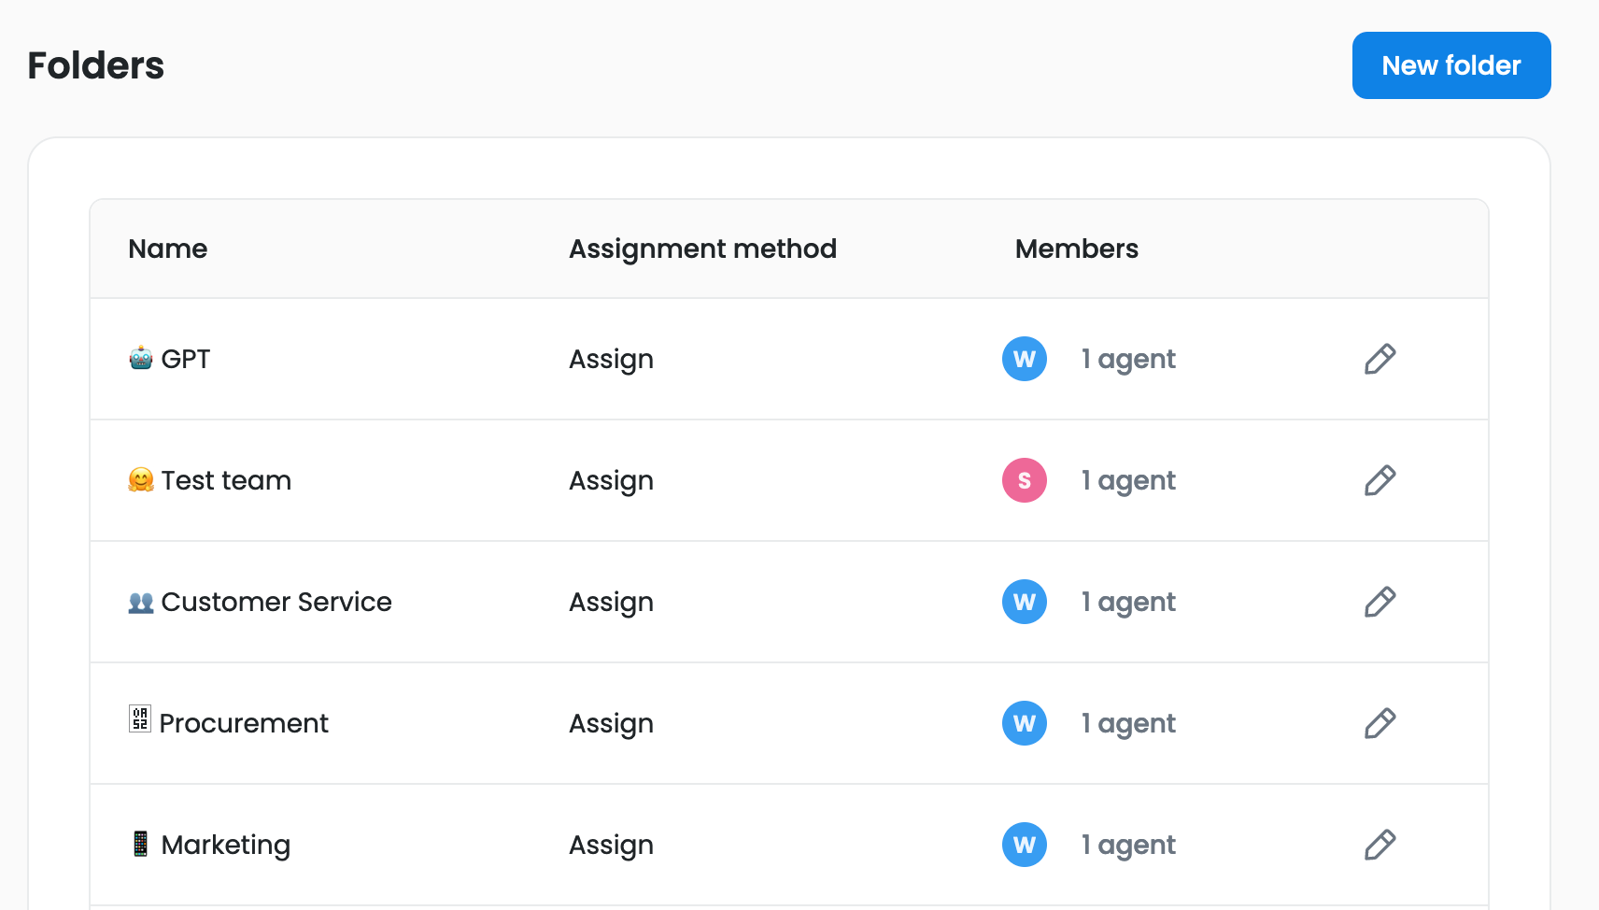Click the boxed symbol icon beside Procurement
Screen dimensions: 1599x910
tap(140, 718)
